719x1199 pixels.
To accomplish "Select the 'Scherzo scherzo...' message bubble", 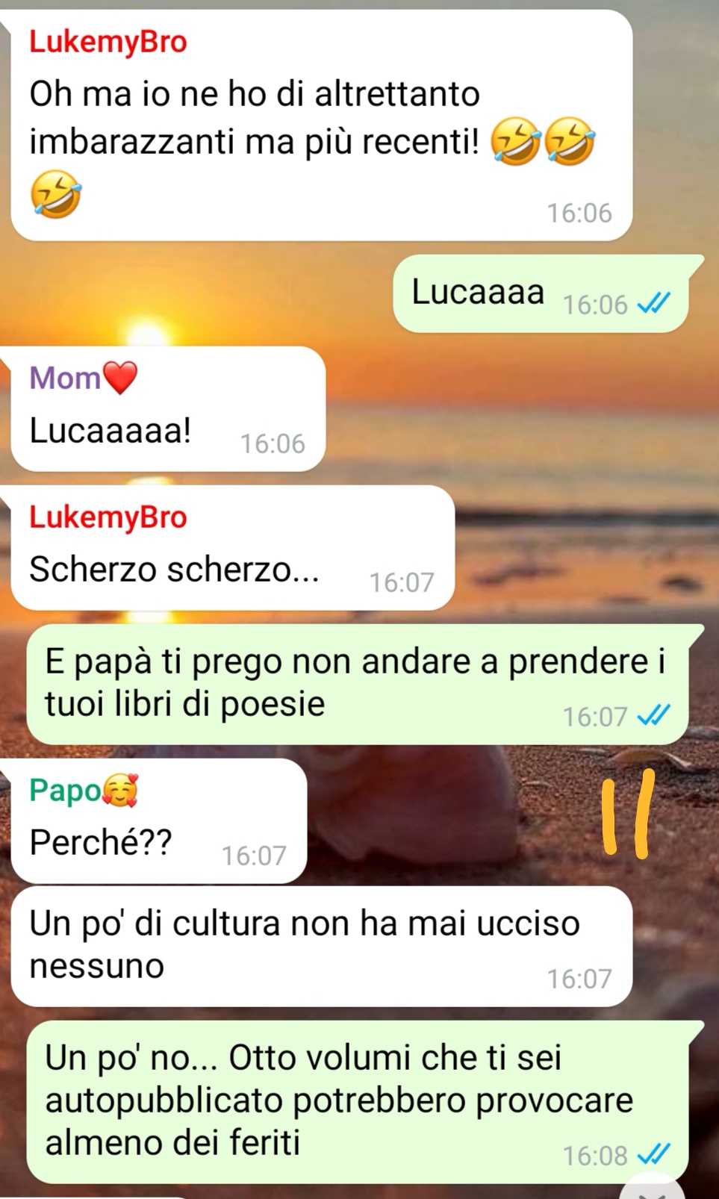I will point(232,548).
